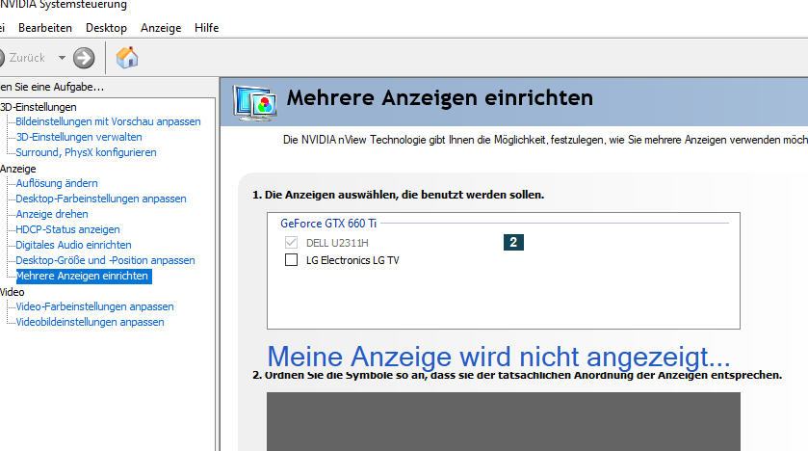808x451 pixels.
Task: Click the Anzeige category in task tree
Action: pos(18,169)
